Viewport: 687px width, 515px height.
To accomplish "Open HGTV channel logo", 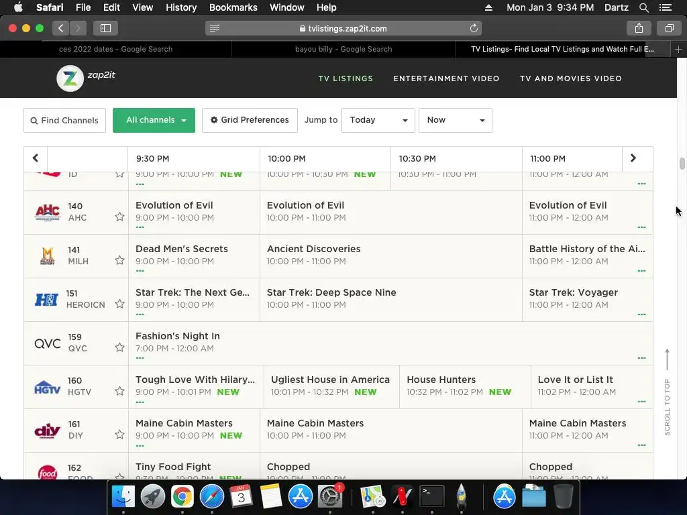I will point(48,387).
